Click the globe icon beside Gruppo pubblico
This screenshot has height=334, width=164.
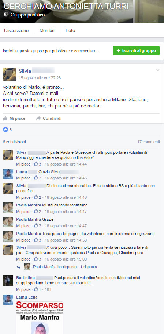pos(6,15)
